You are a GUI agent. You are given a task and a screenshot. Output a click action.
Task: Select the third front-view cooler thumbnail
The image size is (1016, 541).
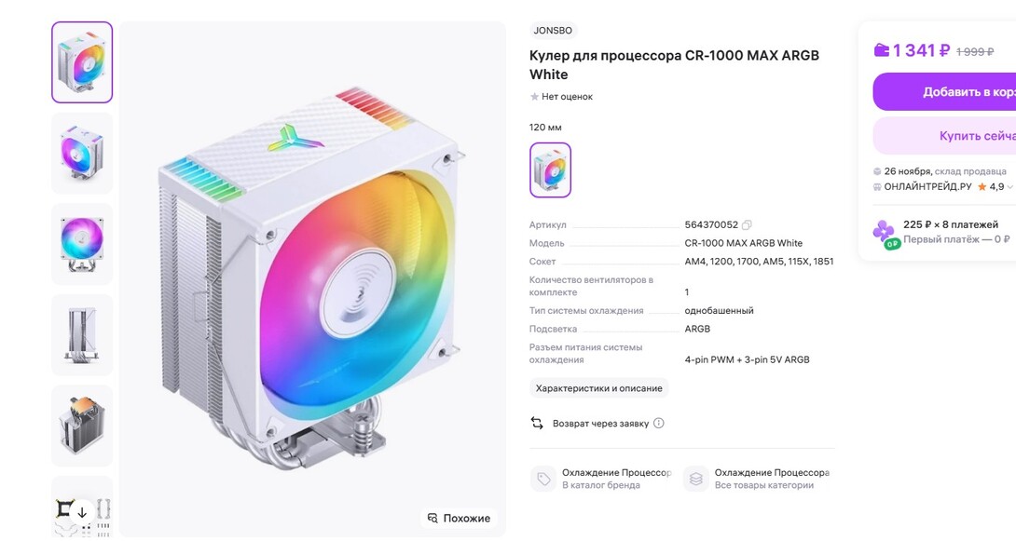82,243
